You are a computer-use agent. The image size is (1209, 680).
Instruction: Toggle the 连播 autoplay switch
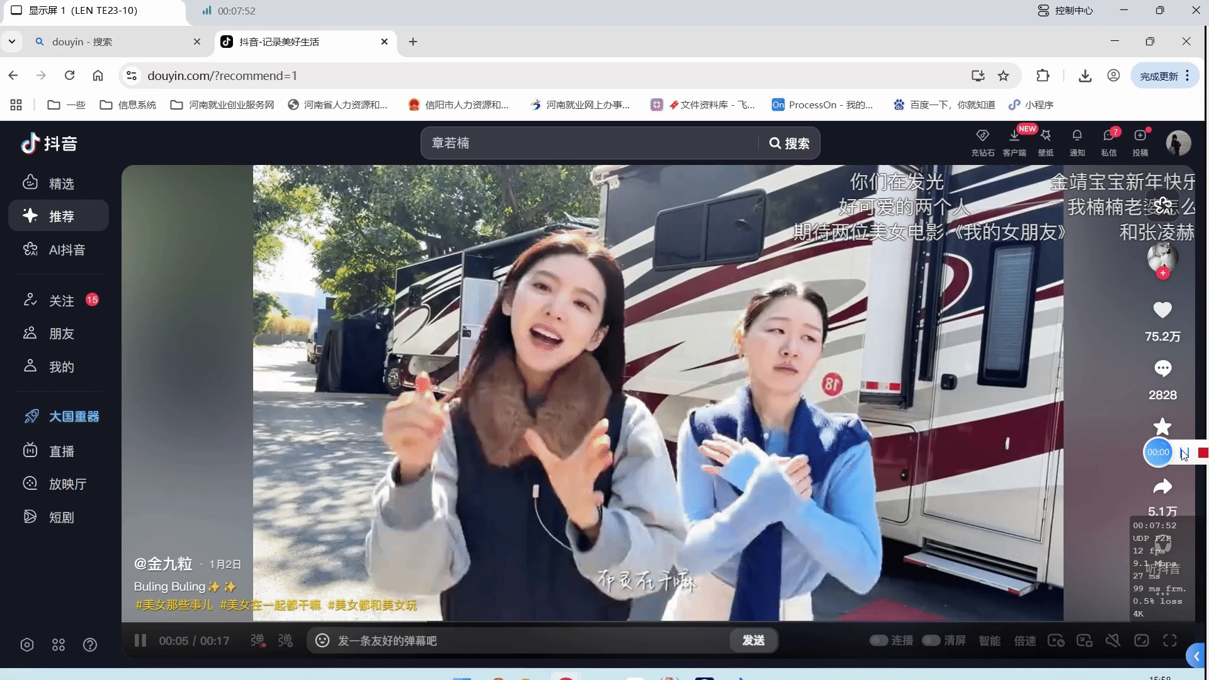pos(878,640)
